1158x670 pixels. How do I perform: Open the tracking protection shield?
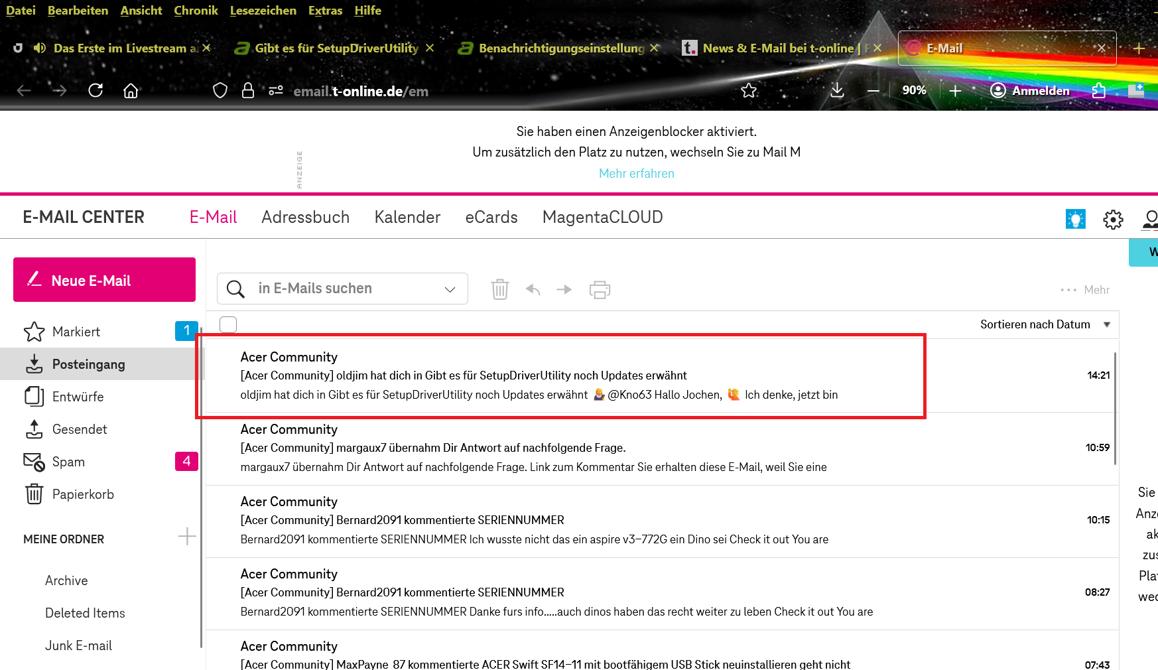(220, 90)
